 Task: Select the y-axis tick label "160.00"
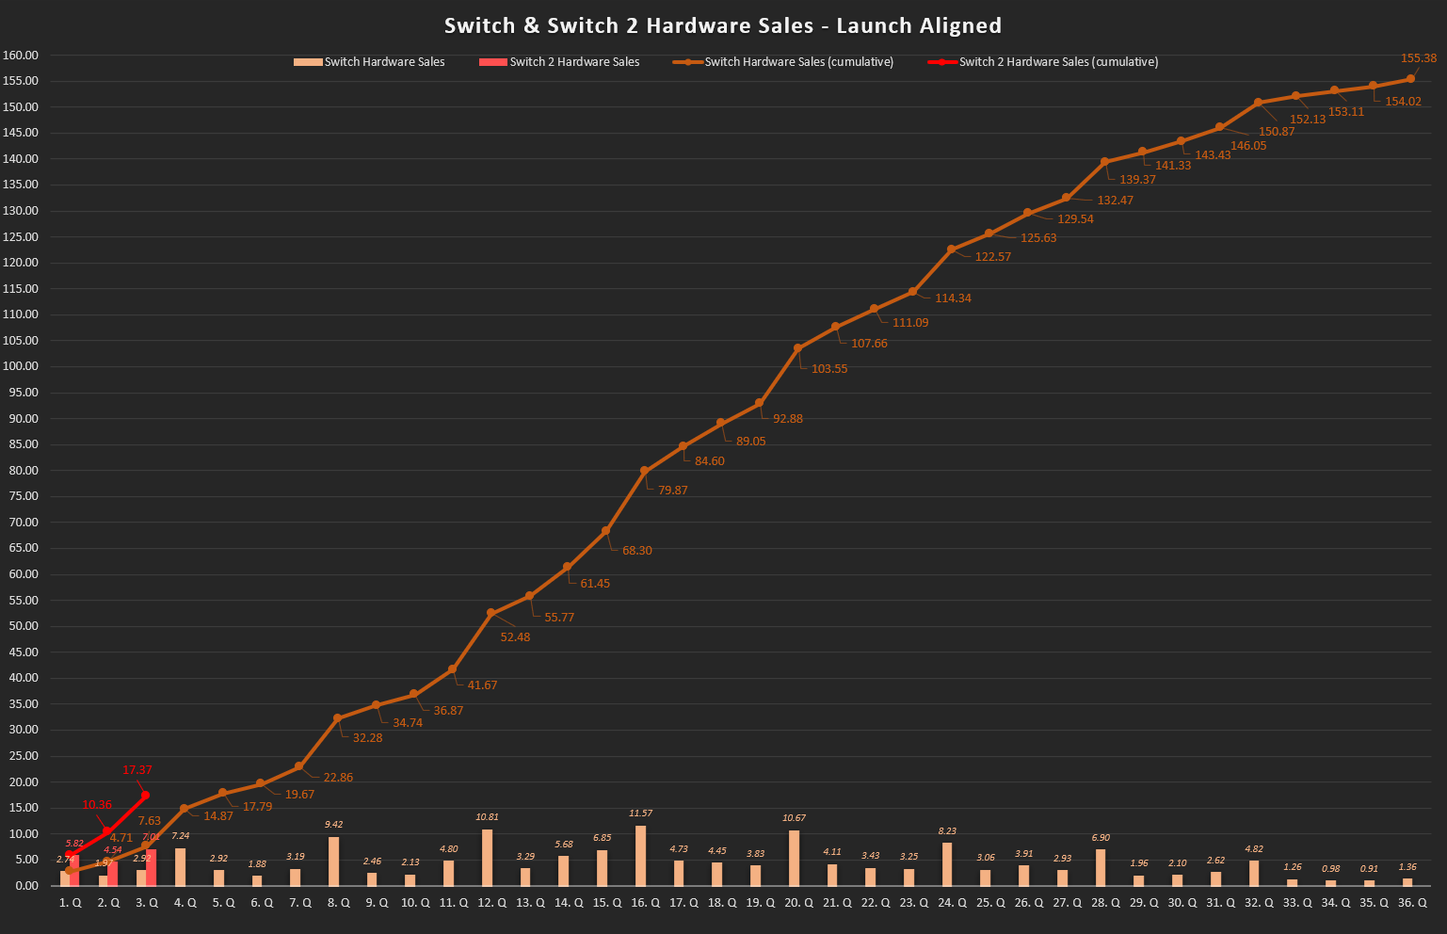[20, 56]
